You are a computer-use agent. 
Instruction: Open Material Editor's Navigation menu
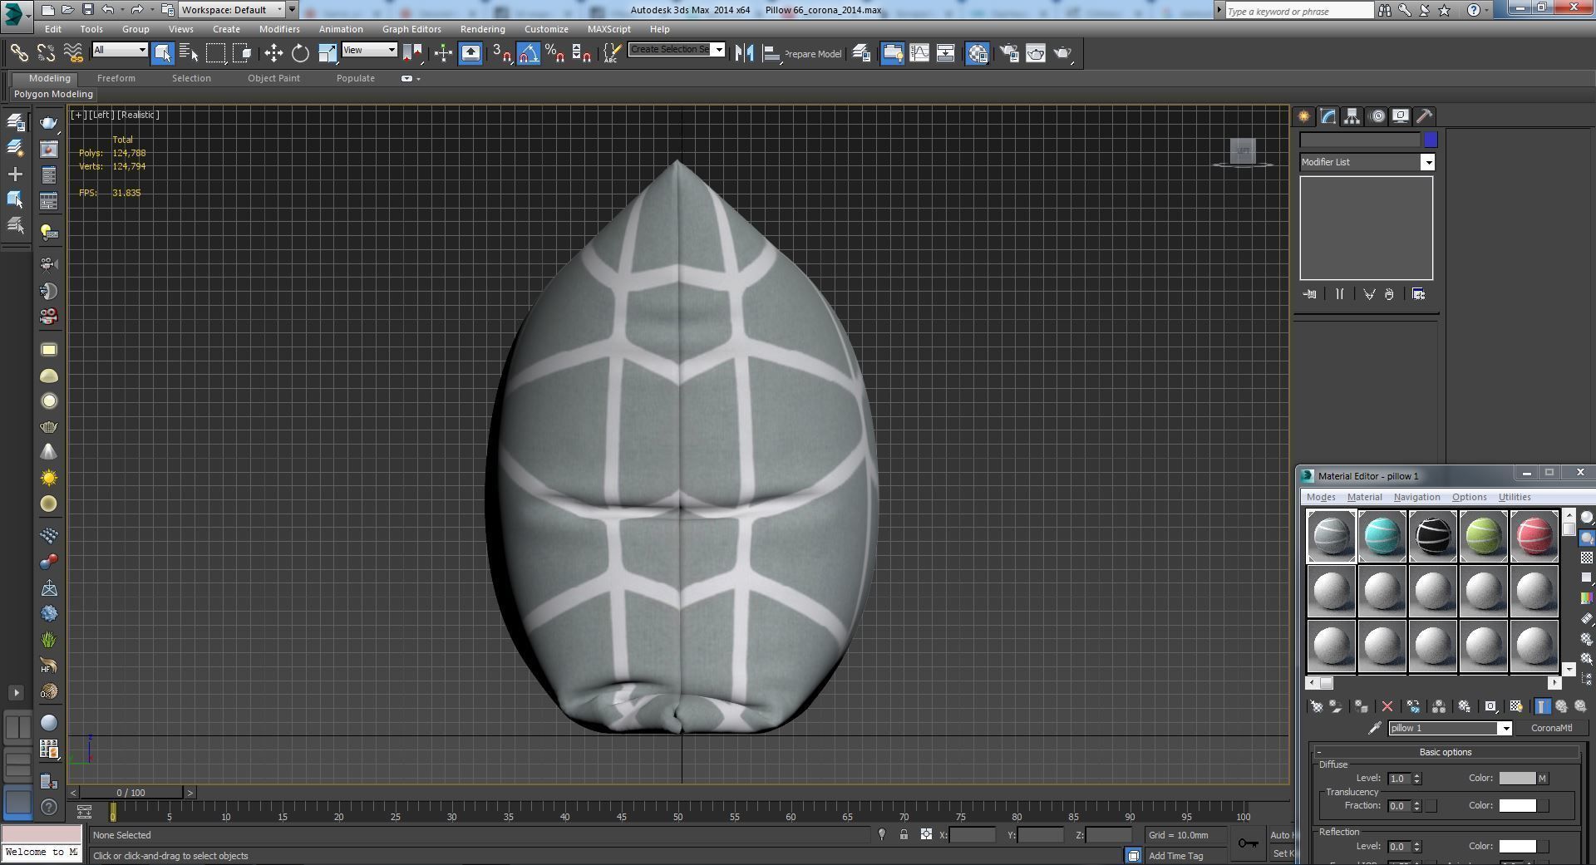pos(1416,497)
